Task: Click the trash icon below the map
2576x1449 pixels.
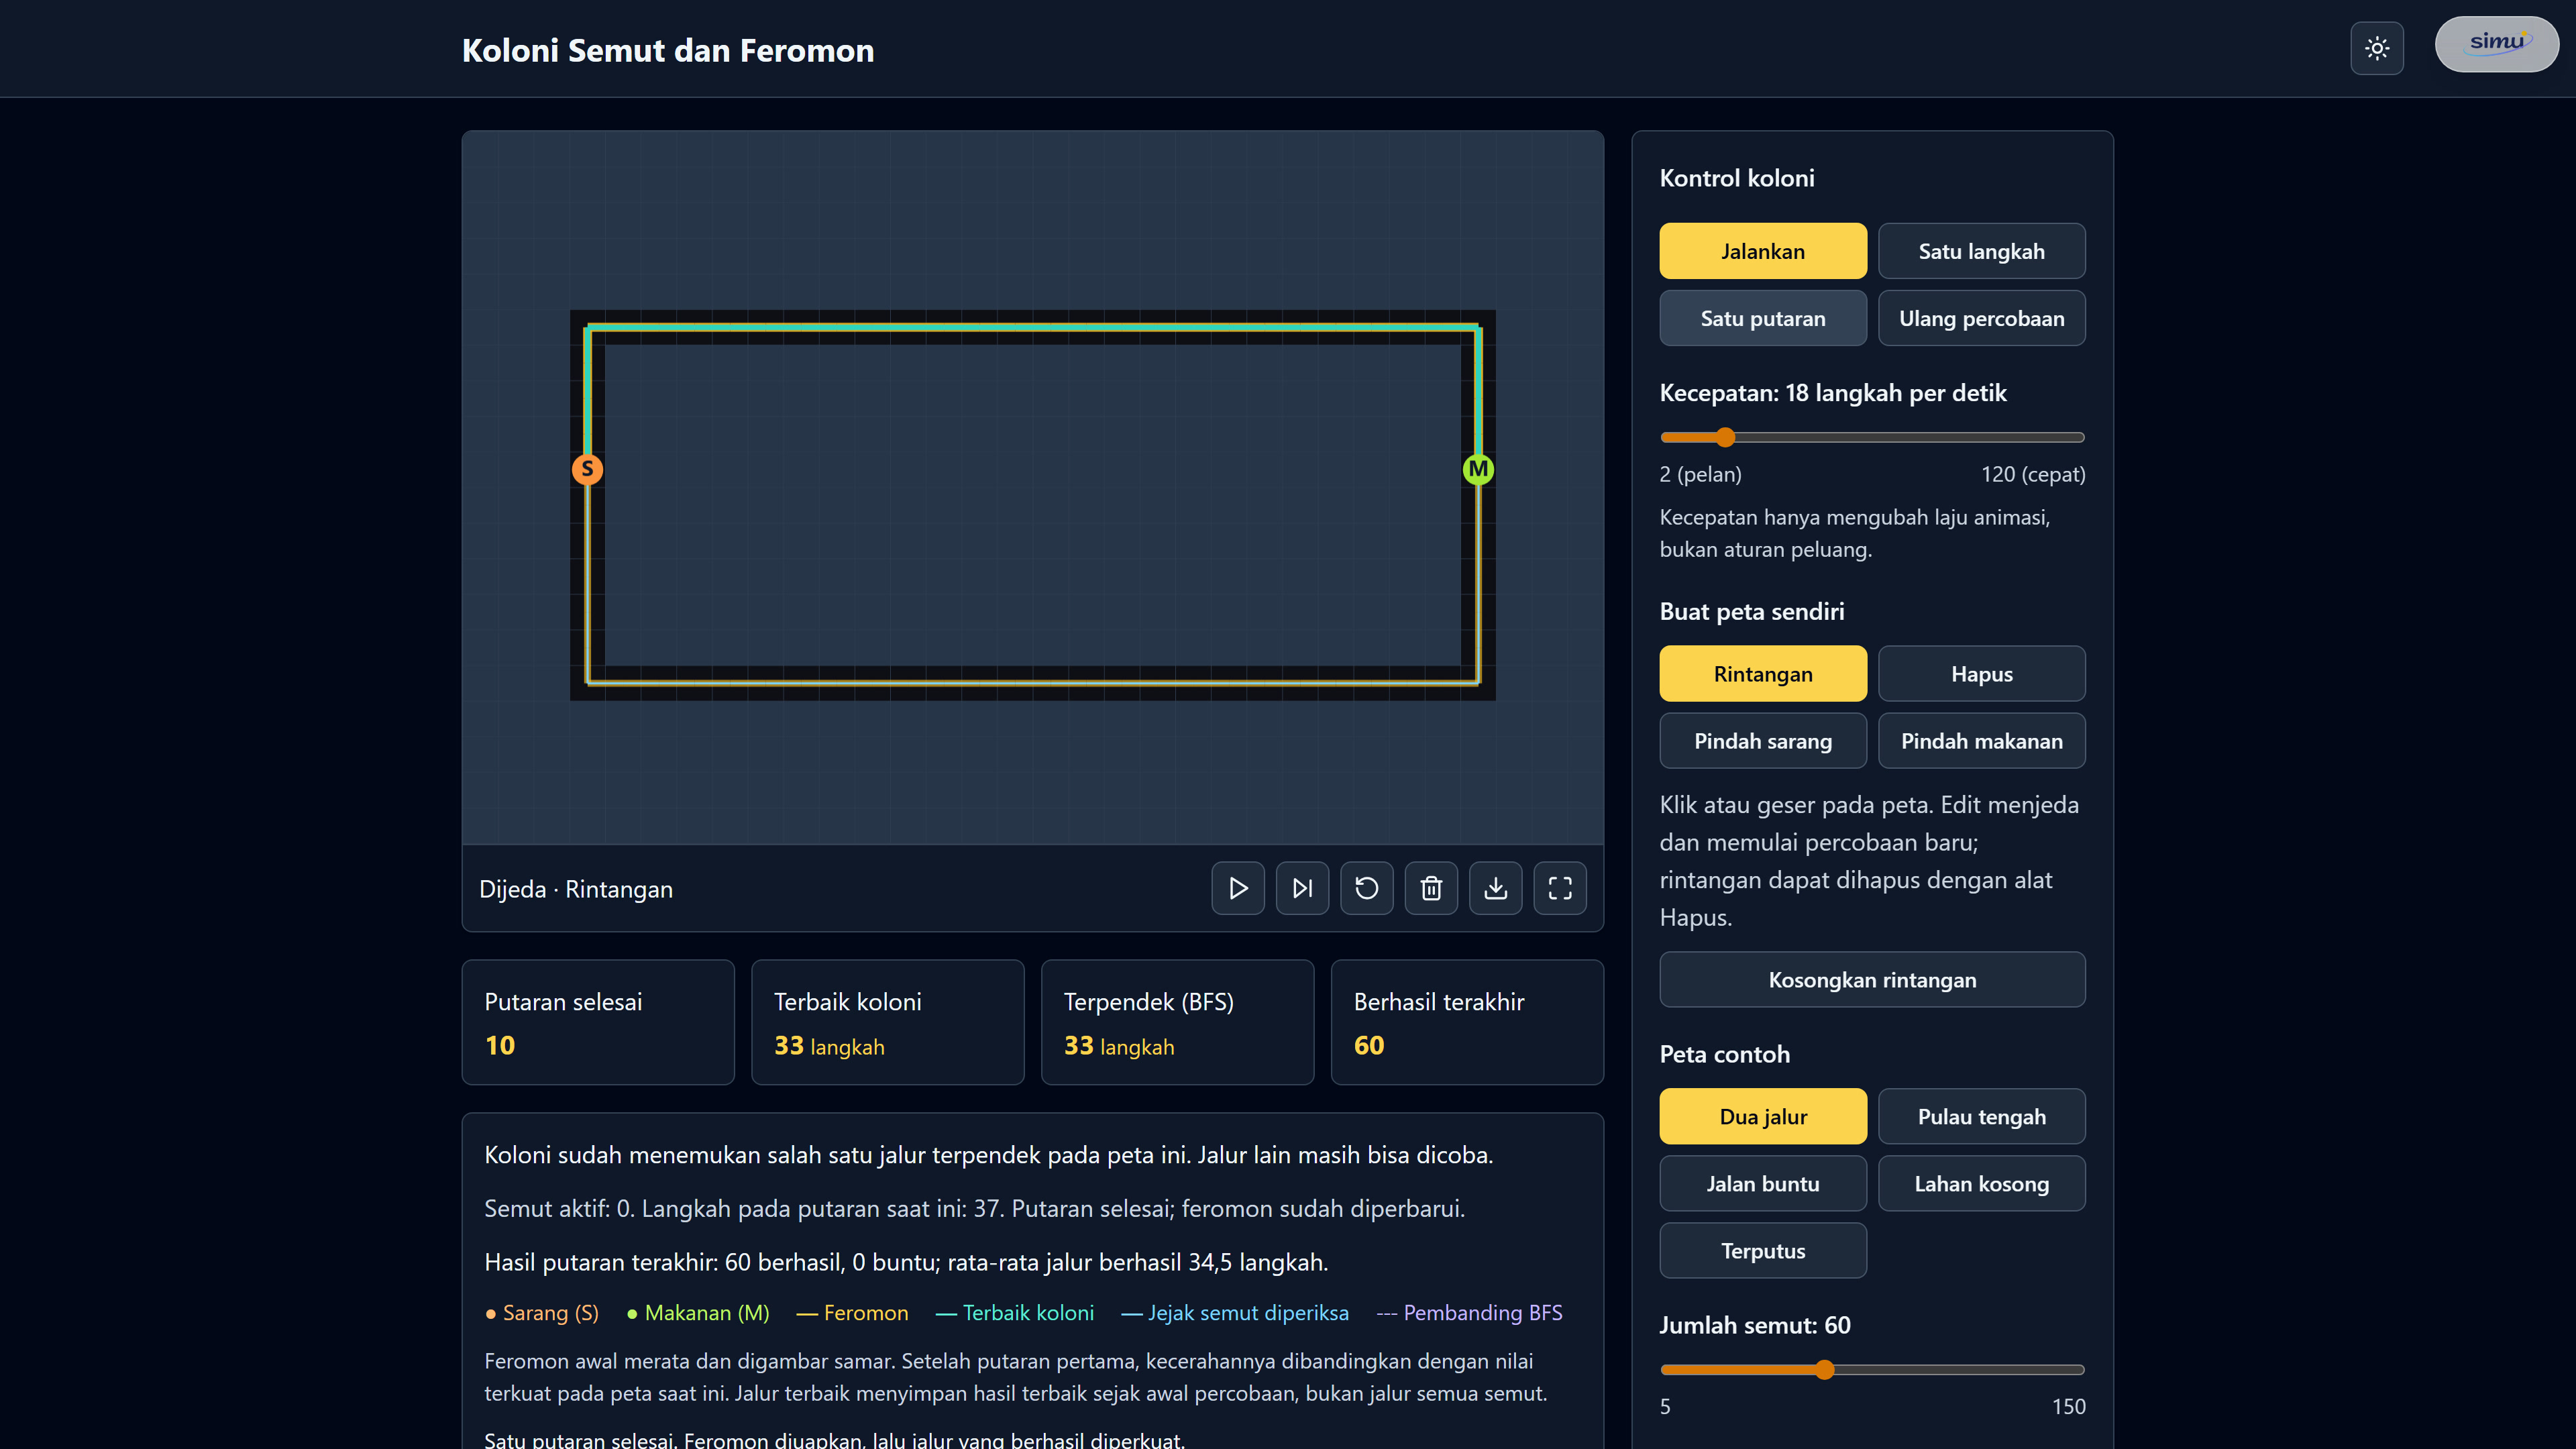Action: [1431, 888]
